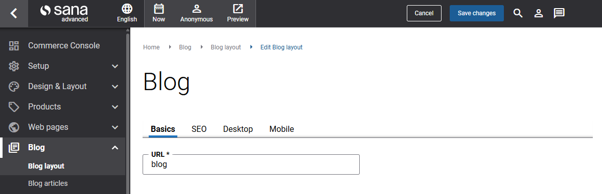This screenshot has width=602, height=194.
Task: Go to Home breadcrumb link
Action: 151,47
